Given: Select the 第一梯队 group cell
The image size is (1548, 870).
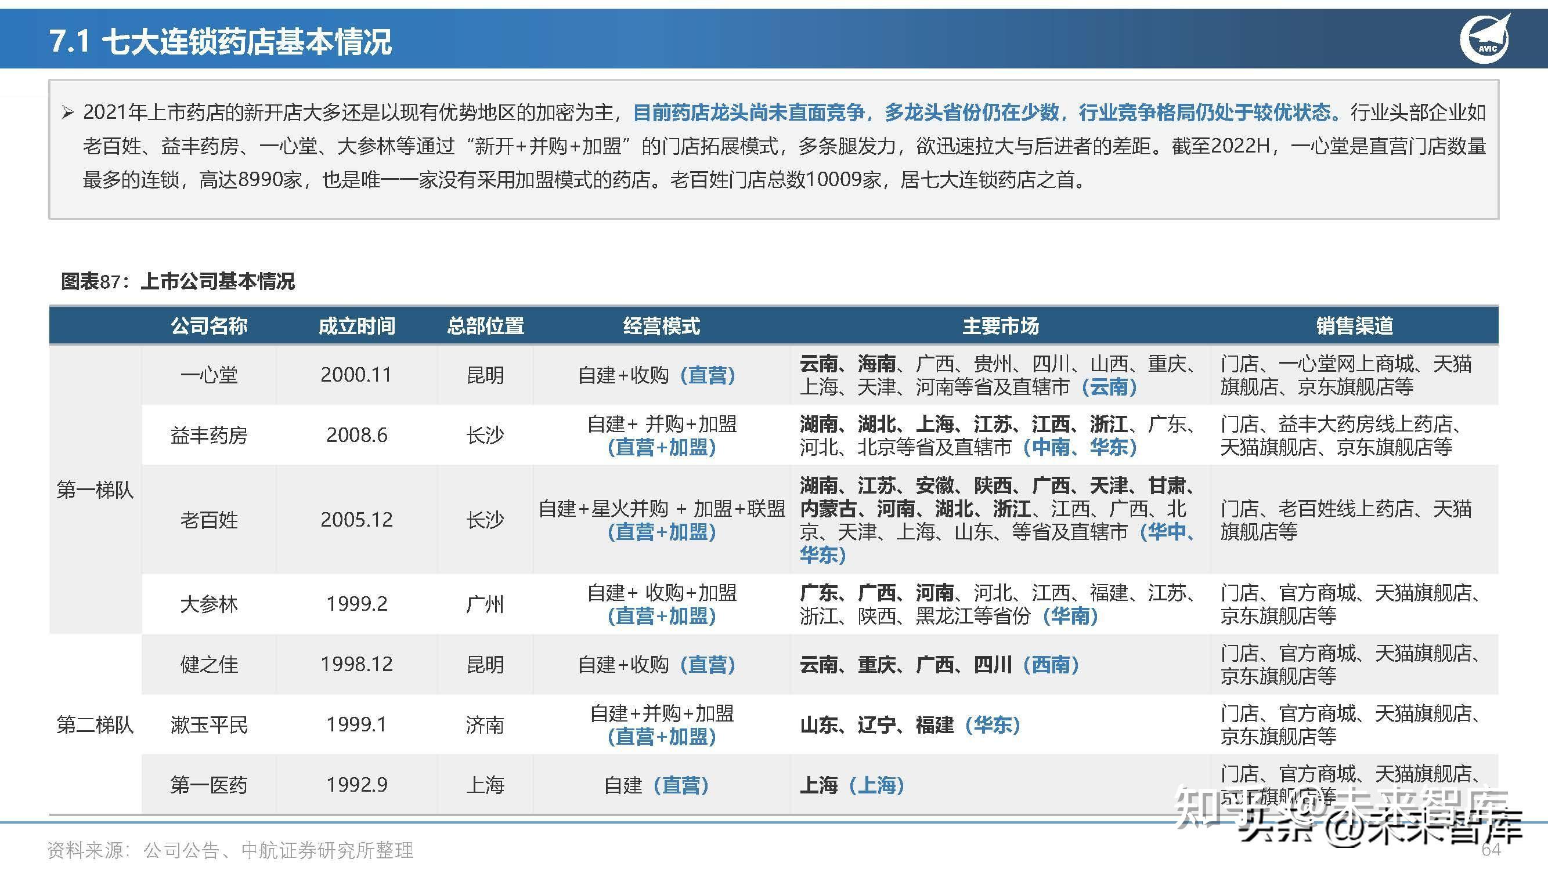Looking at the screenshot, I should (x=95, y=490).
